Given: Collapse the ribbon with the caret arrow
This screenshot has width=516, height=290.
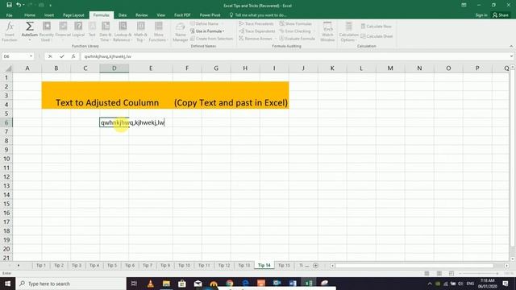Looking at the screenshot, I should click(511, 46).
